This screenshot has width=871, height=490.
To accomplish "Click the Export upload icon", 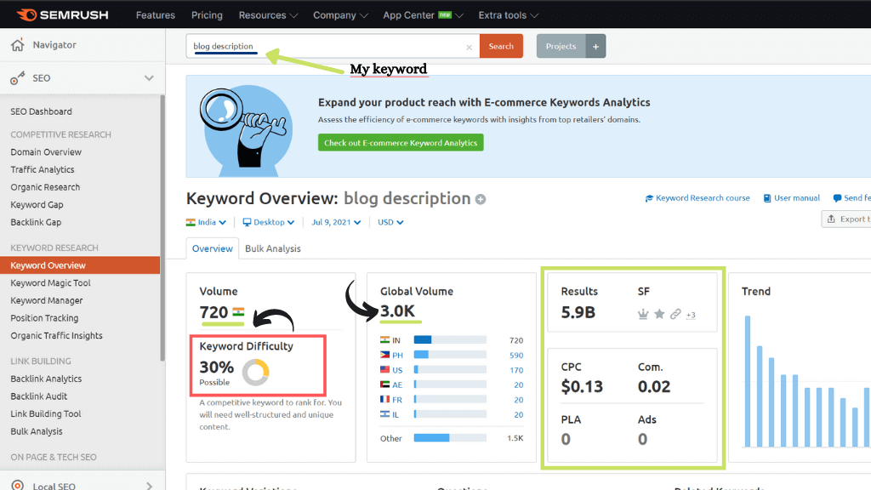I will (x=831, y=219).
